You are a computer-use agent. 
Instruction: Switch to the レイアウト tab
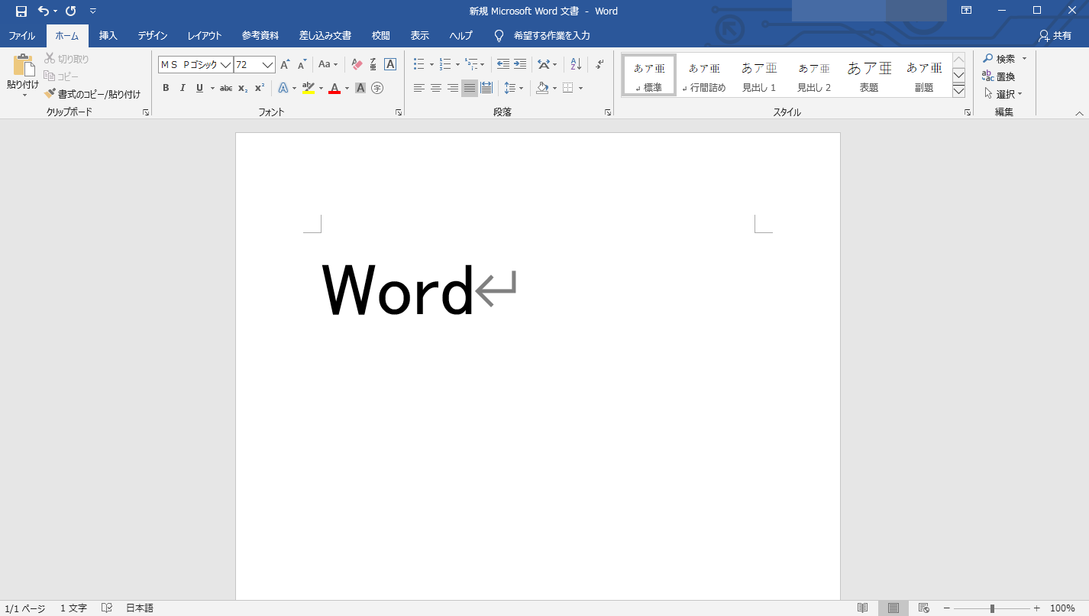coord(205,36)
